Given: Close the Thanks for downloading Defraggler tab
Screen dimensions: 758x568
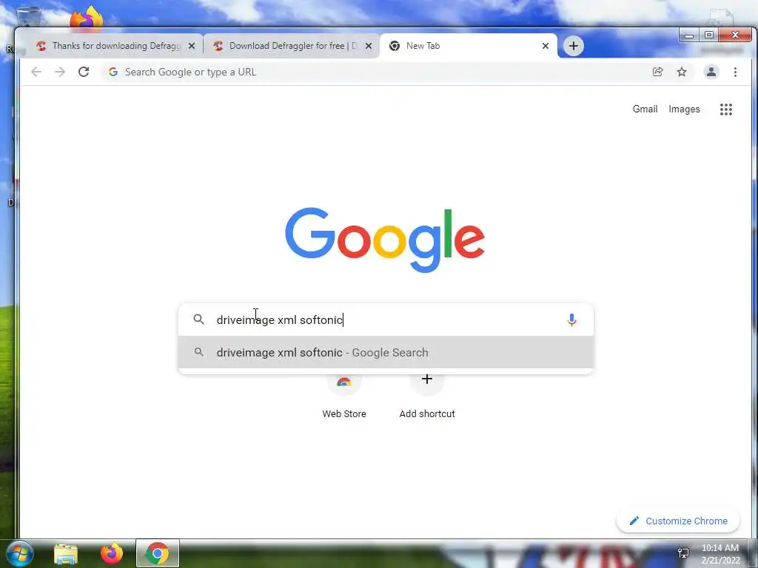Looking at the screenshot, I should coord(192,46).
